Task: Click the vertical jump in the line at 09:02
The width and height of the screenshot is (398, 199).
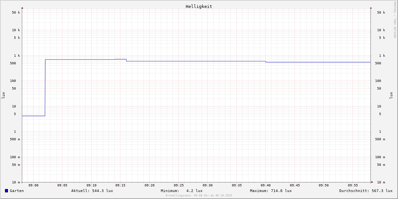Action: point(45,88)
